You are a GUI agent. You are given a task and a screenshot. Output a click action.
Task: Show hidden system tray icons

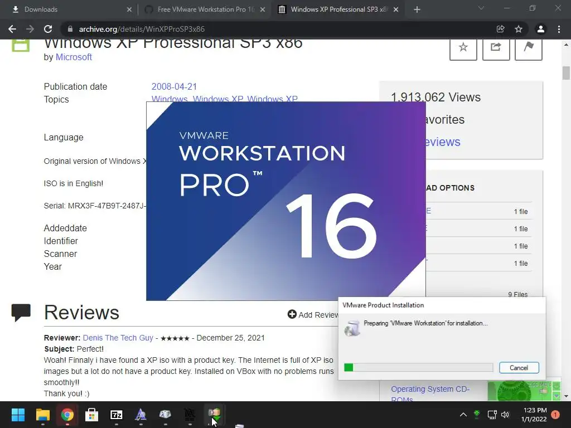click(x=463, y=415)
